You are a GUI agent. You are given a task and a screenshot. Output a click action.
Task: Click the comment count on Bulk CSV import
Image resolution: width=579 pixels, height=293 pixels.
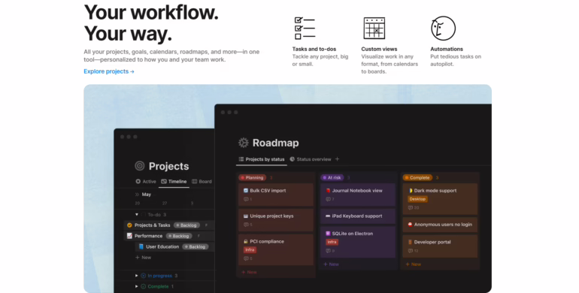[x=248, y=199]
